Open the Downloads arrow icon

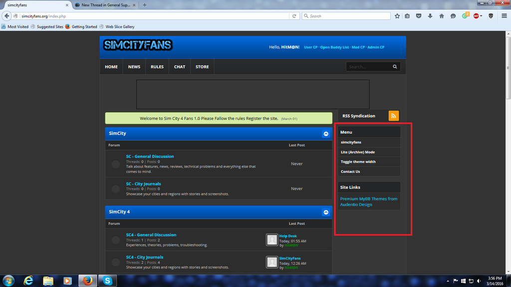[430, 16]
